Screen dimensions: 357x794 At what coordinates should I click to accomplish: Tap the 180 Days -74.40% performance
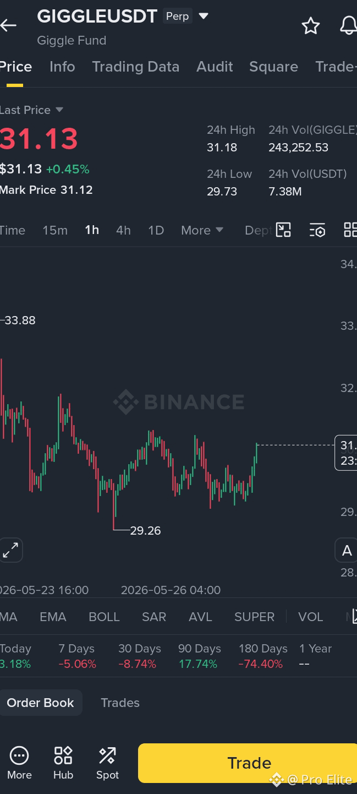tap(263, 656)
